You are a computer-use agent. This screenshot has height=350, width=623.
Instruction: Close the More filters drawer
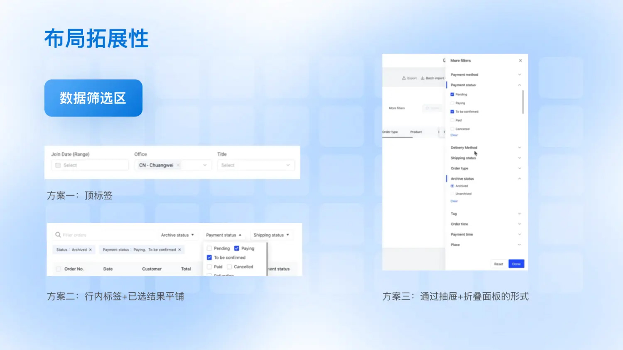pyautogui.click(x=520, y=61)
